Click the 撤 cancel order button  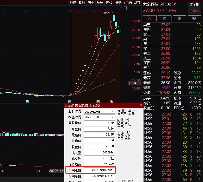(x=179, y=18)
